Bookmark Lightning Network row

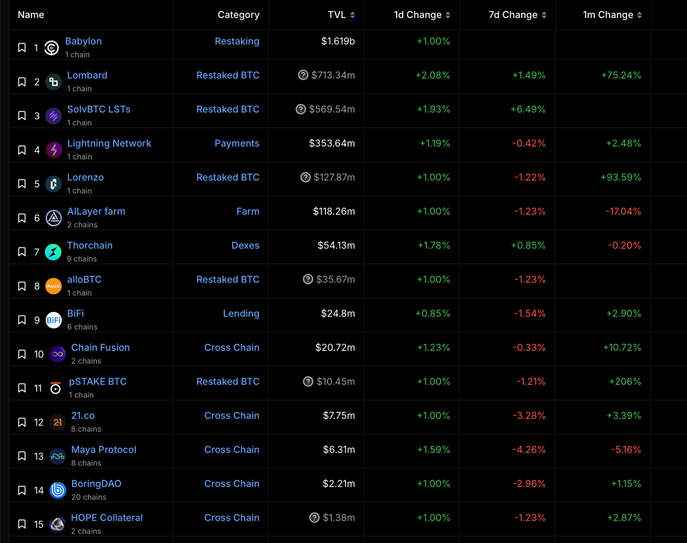tap(22, 150)
